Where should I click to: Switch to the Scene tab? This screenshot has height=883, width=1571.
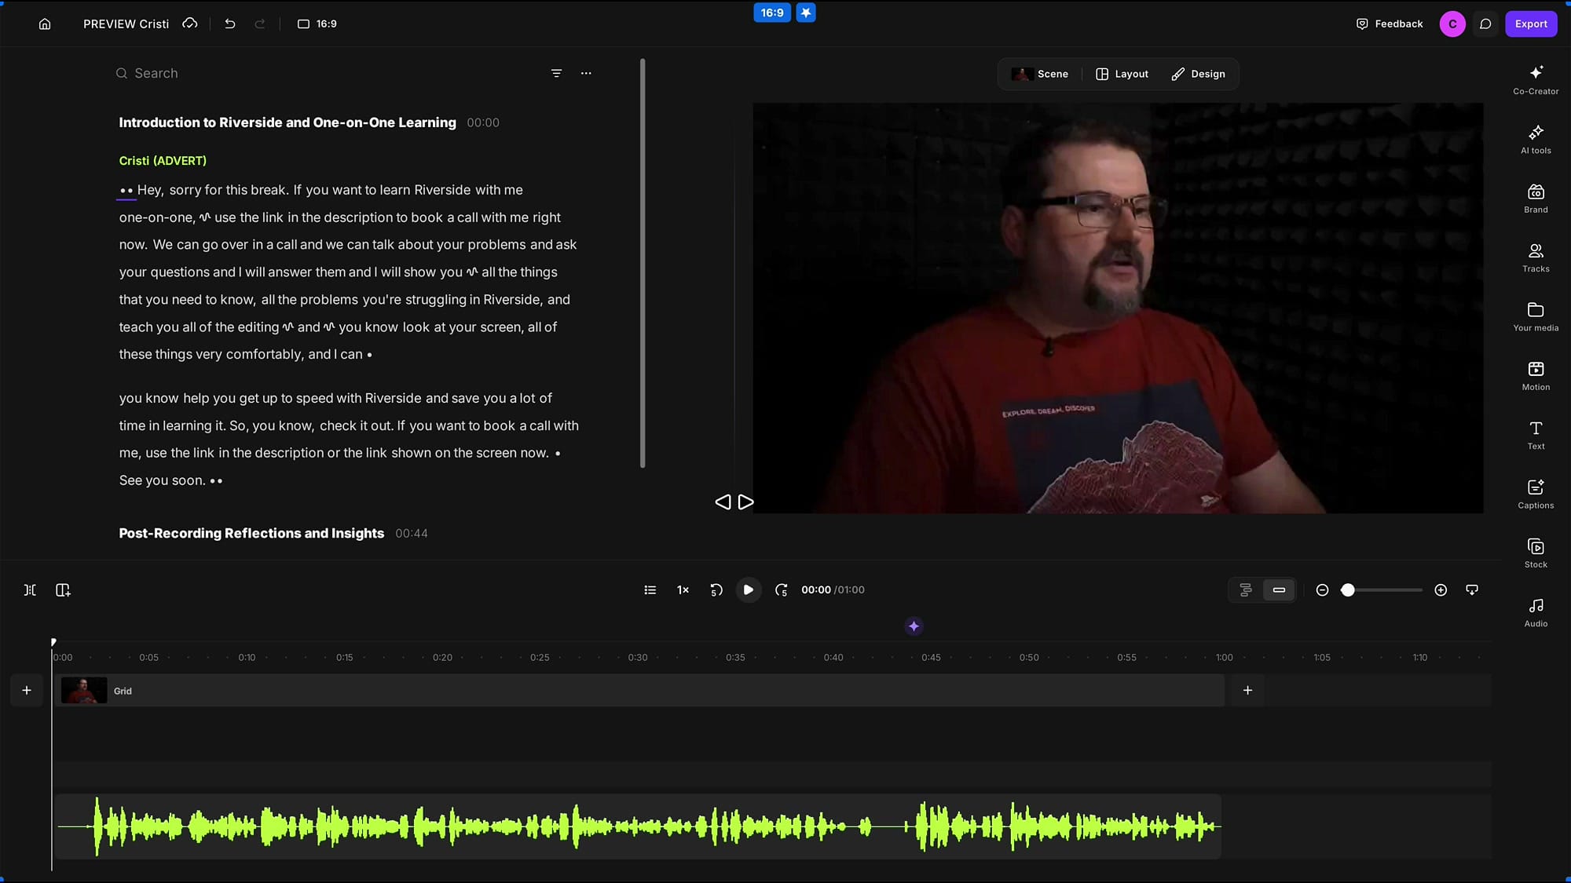click(1040, 74)
